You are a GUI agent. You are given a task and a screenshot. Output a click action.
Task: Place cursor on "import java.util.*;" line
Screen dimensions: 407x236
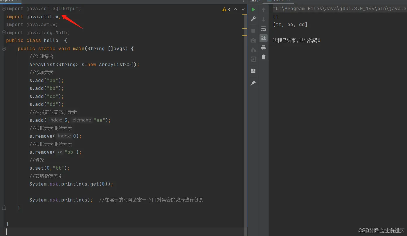[34, 17]
